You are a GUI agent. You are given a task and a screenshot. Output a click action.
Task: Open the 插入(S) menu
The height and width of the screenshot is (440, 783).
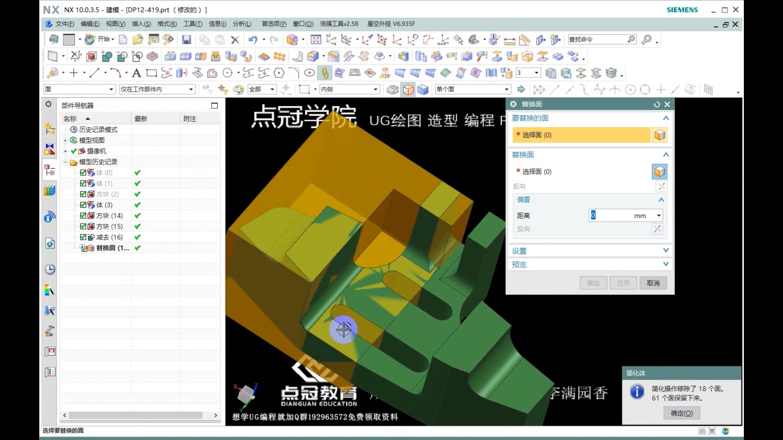tap(141, 24)
